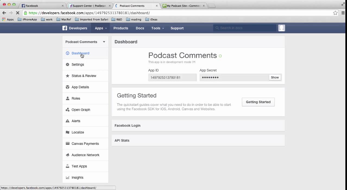Click the Dashboard gauge icon in sidebar
The height and width of the screenshot is (190, 347).
pyautogui.click(x=68, y=53)
